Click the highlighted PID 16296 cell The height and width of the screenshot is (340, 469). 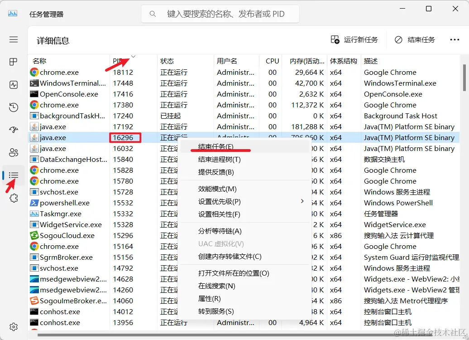coord(125,137)
